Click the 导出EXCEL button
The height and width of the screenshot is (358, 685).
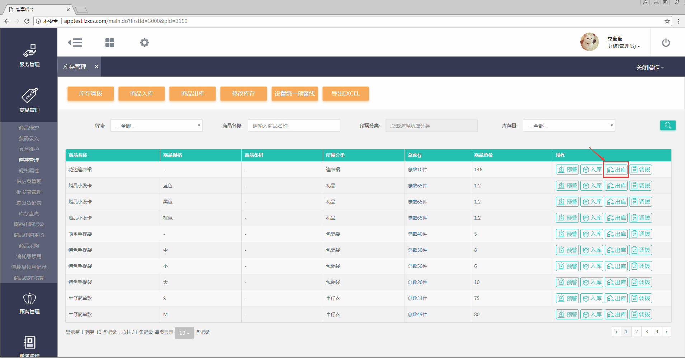[346, 94]
